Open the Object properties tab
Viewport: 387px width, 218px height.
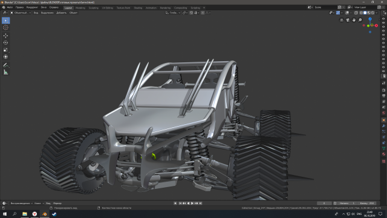pos(384,120)
